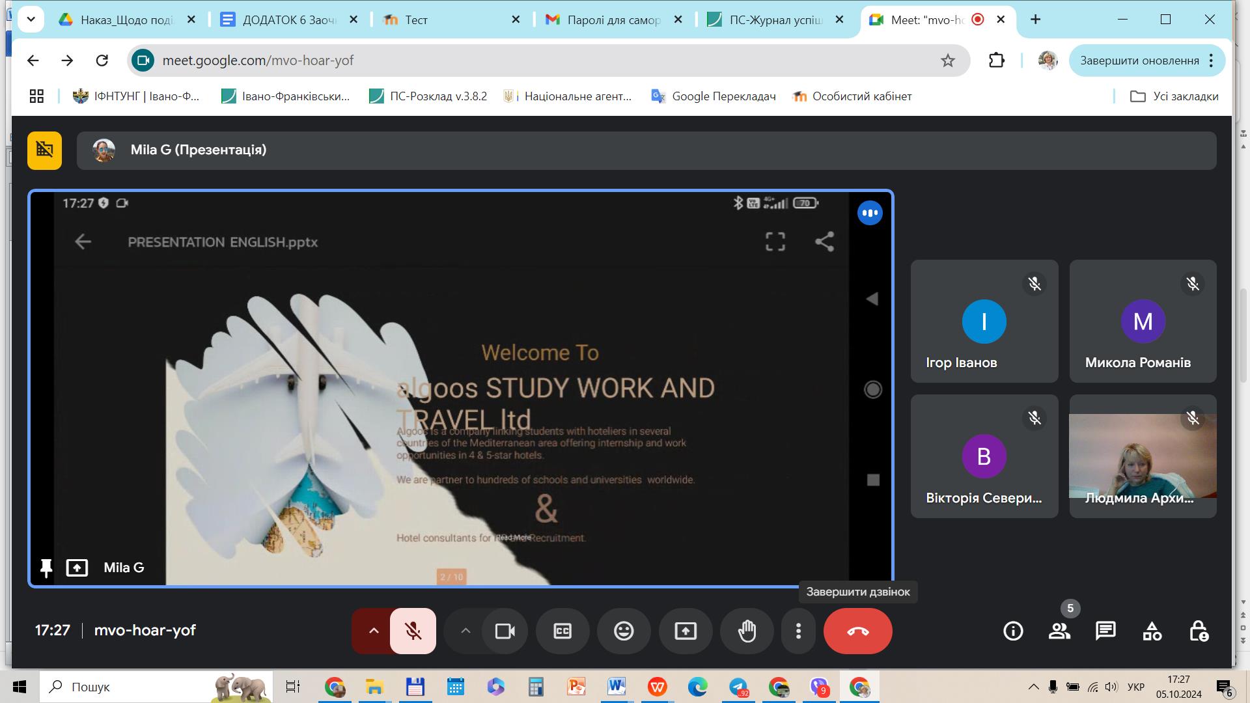Switch to the Паролі для самор tab

point(613,20)
